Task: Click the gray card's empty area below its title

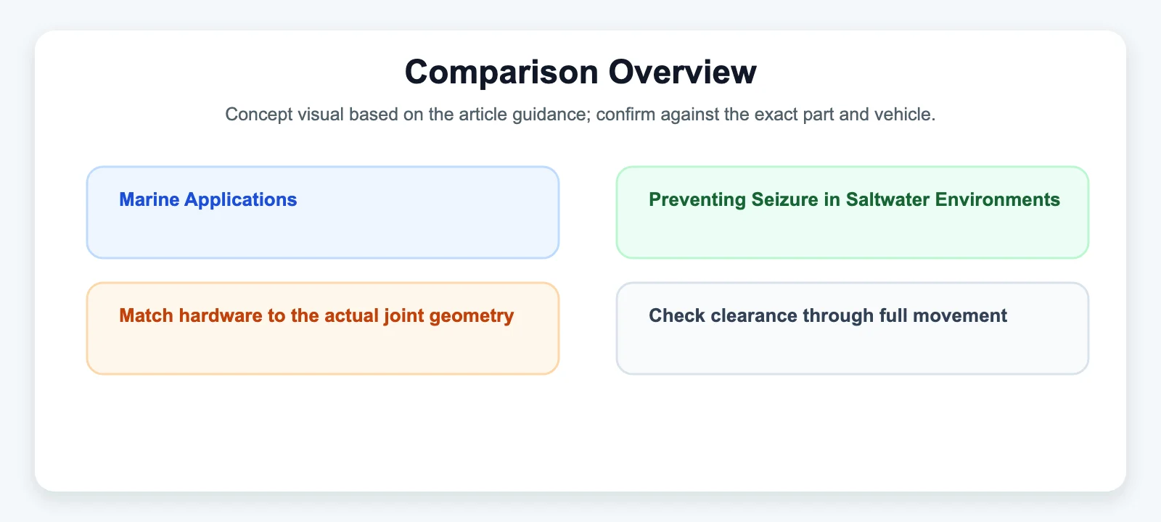Action: [853, 350]
